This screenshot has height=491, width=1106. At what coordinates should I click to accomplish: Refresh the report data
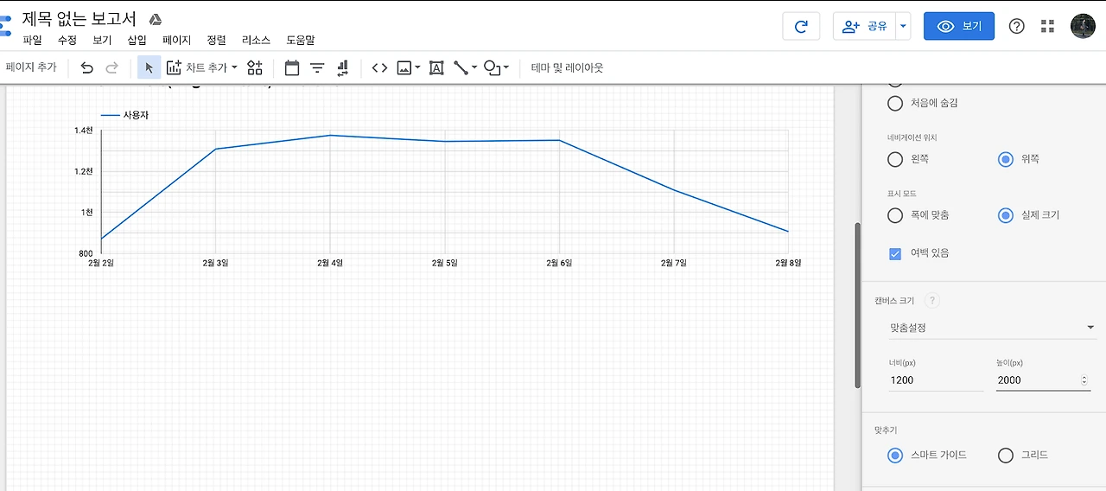801,26
